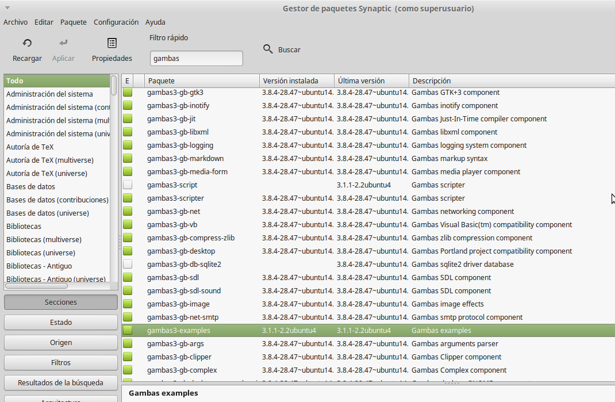615x402 pixels.
Task: Select the Bibliotecas section
Action: pos(57,226)
